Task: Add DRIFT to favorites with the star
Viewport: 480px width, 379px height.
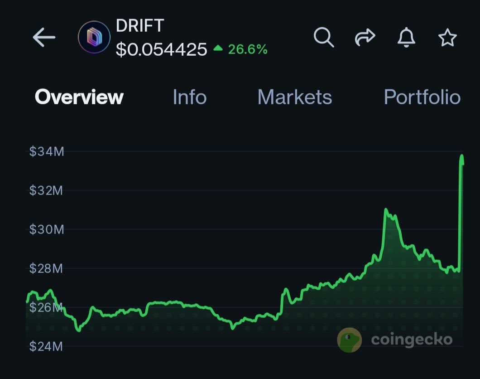Action: point(447,37)
